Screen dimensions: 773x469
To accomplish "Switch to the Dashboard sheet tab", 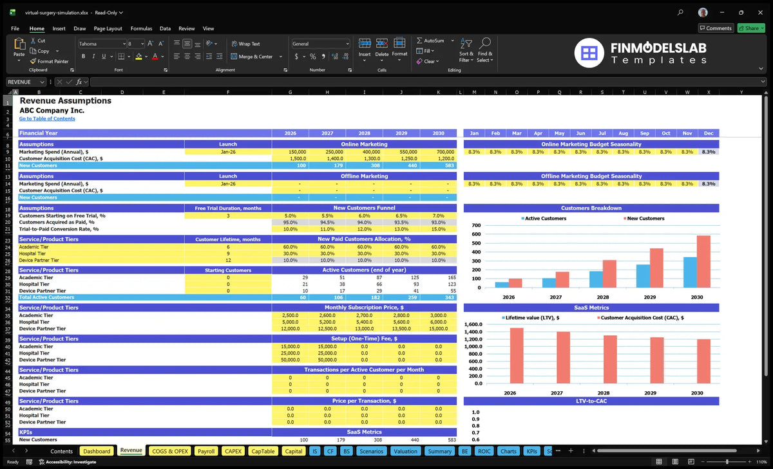I will pyautogui.click(x=97, y=451).
